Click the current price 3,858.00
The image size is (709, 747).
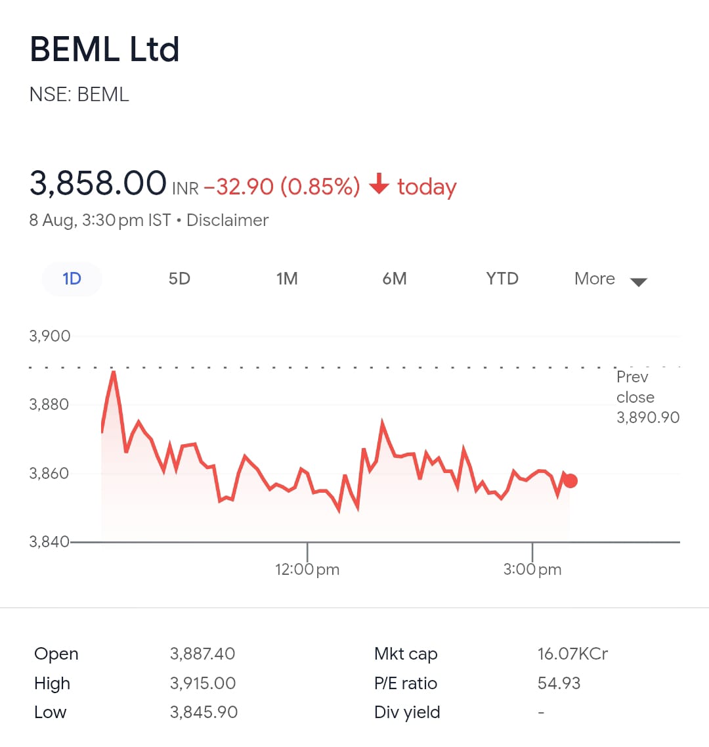point(98,183)
